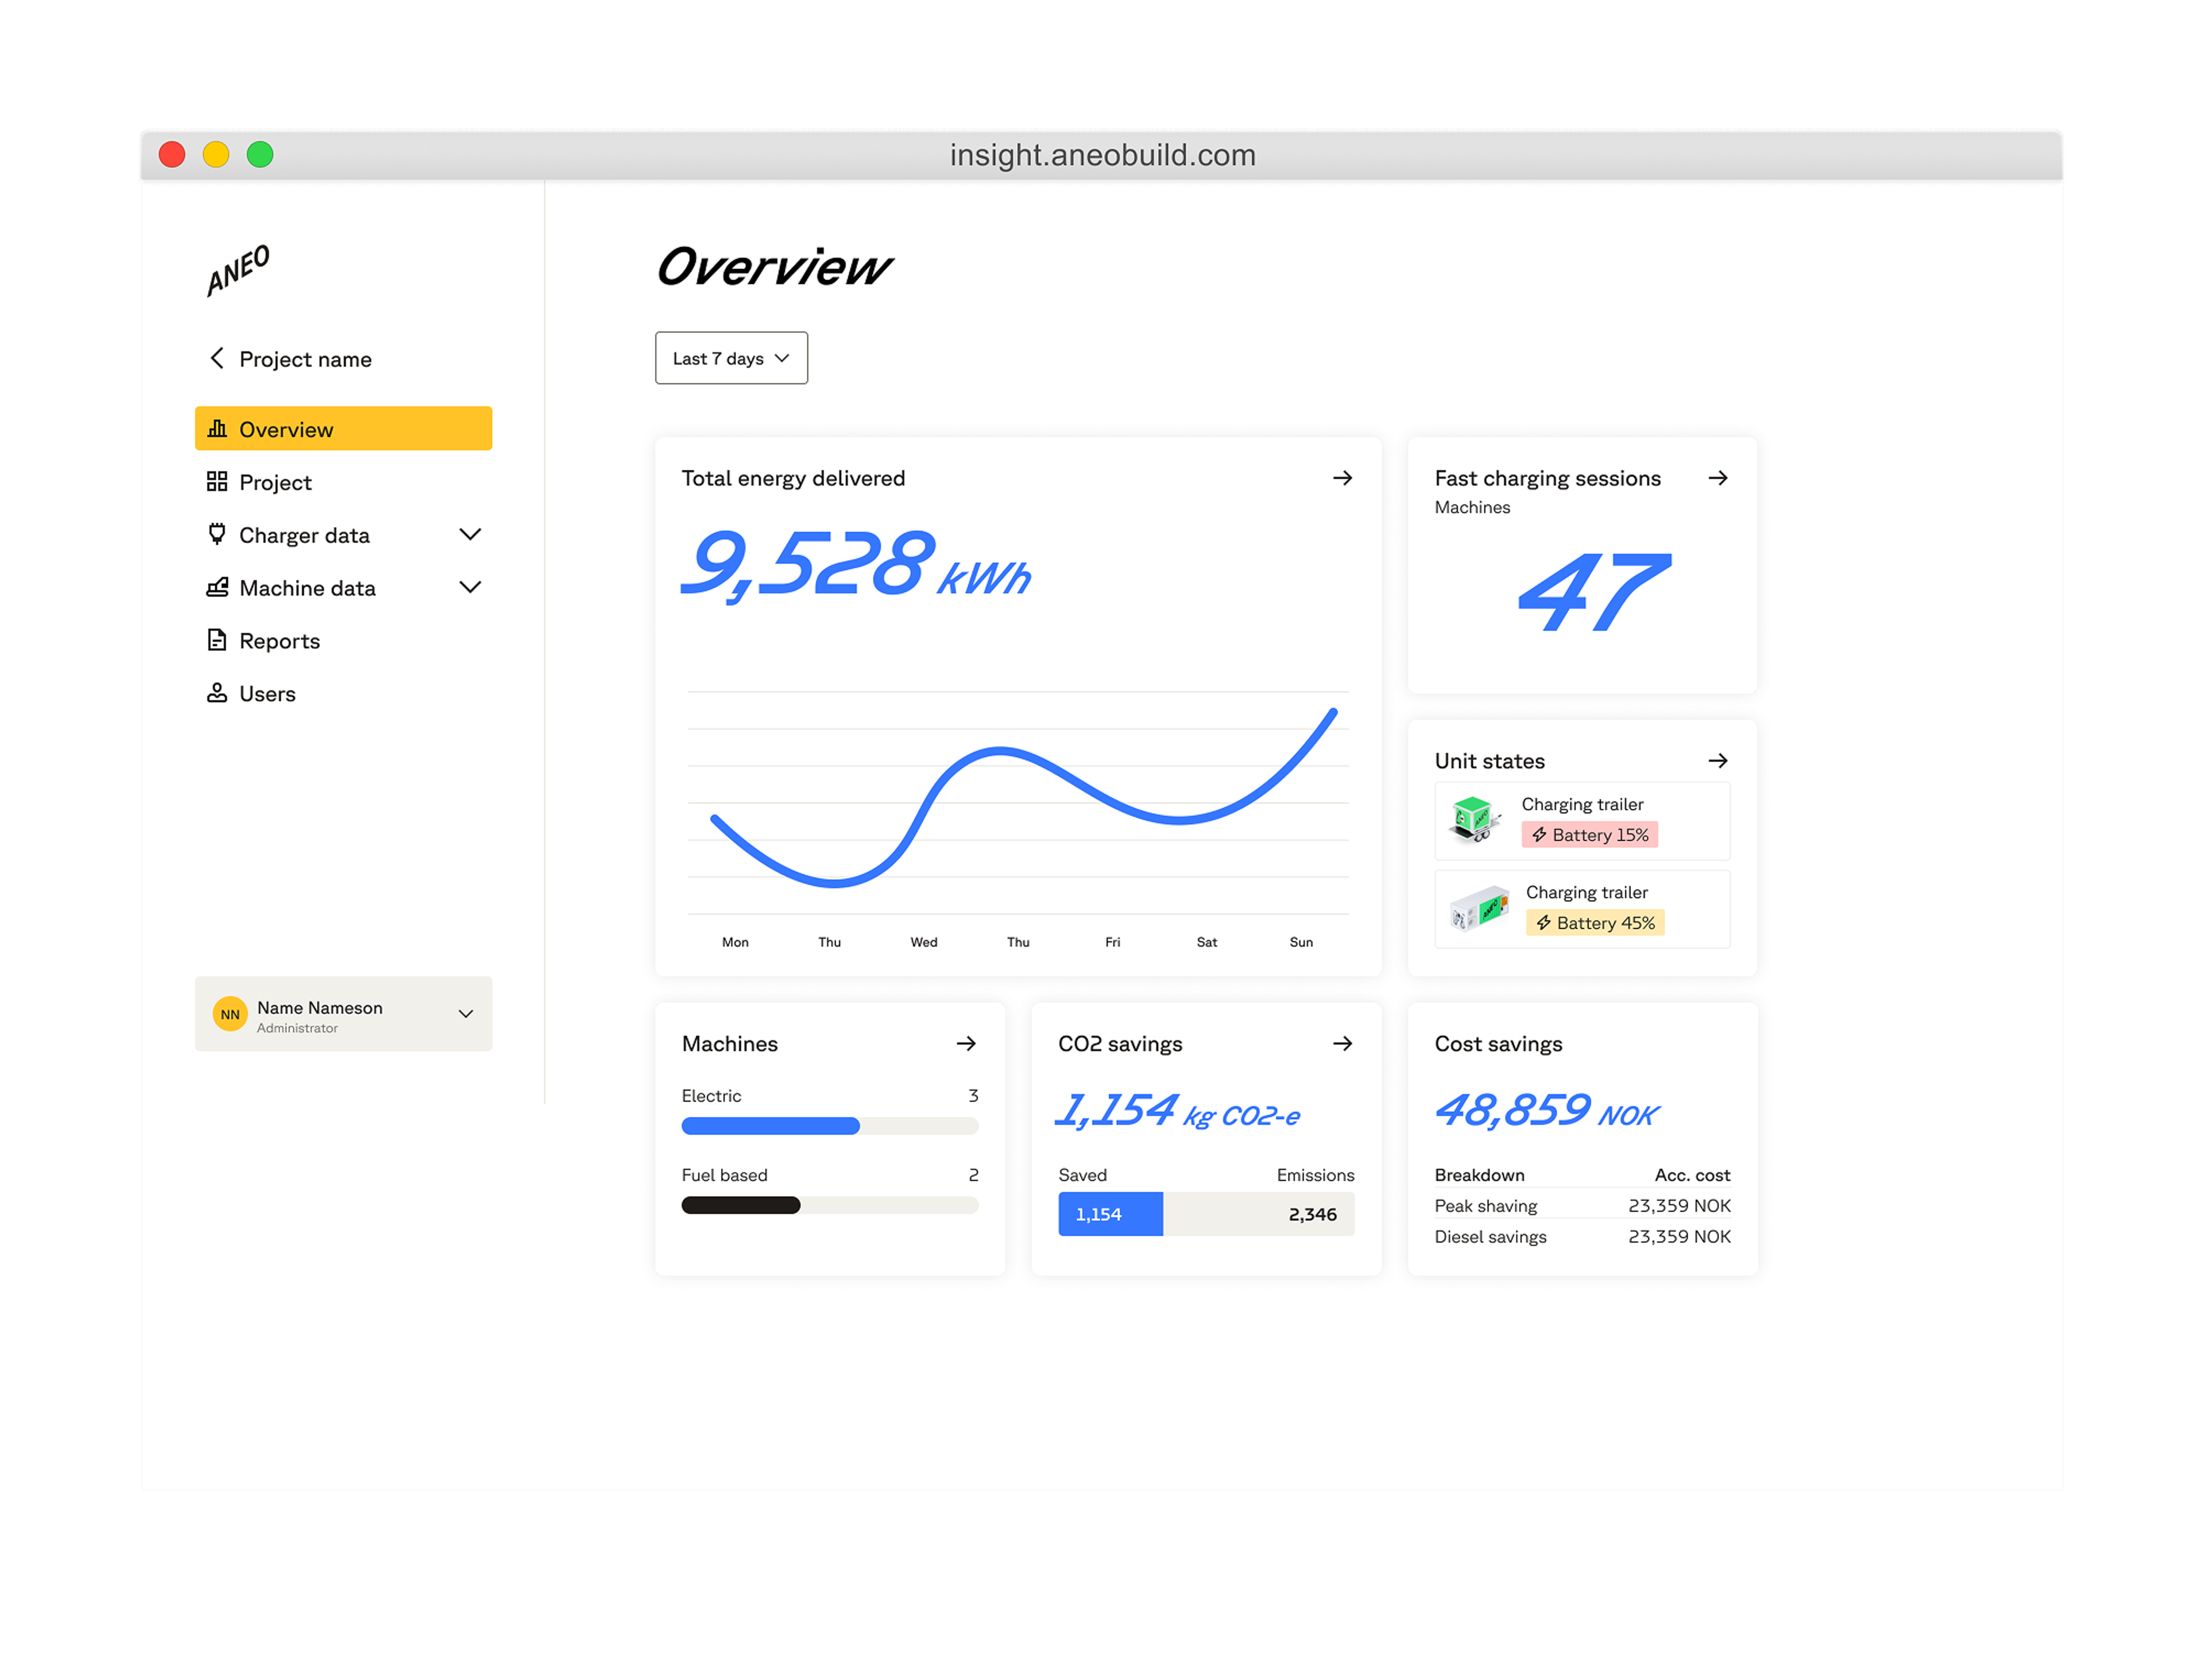This screenshot has width=2205, height=1680.
Task: Open Fast charging sessions arrow
Action: coord(1717,478)
